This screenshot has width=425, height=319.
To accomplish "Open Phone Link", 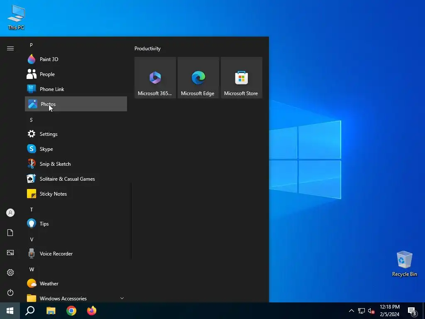I will [76, 89].
